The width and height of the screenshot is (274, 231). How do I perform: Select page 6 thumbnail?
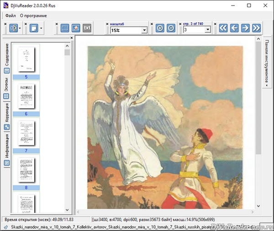coord(26,99)
